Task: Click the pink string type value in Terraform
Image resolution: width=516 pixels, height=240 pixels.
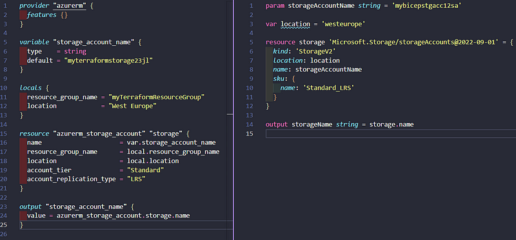Action: [x=75, y=52]
